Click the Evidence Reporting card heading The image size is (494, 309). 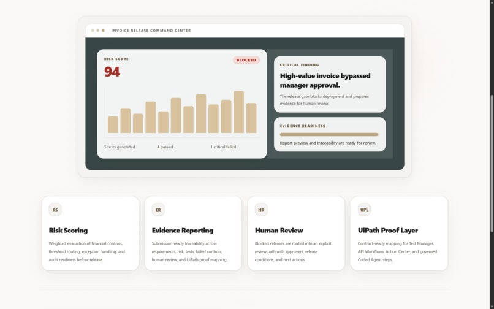pyautogui.click(x=183, y=231)
